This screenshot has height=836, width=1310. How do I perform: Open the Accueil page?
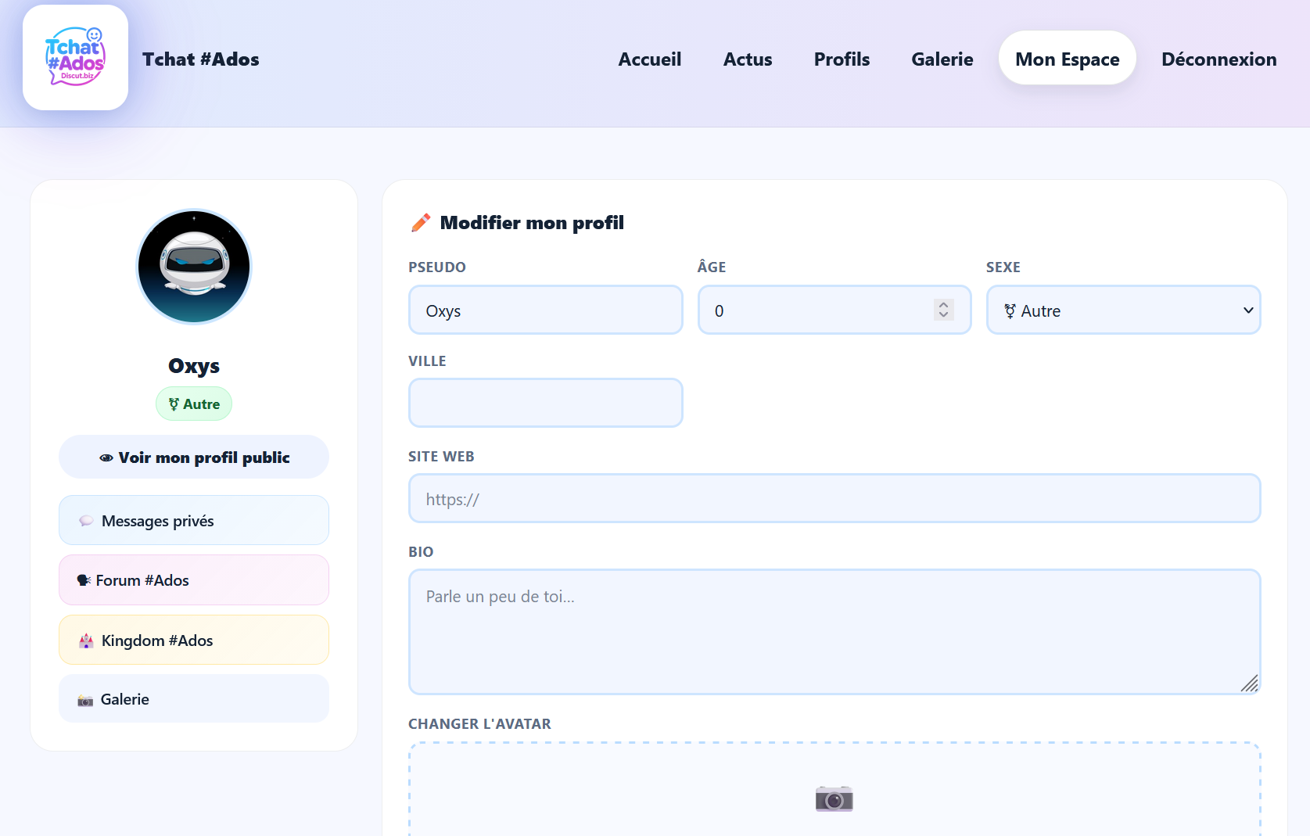[649, 59]
